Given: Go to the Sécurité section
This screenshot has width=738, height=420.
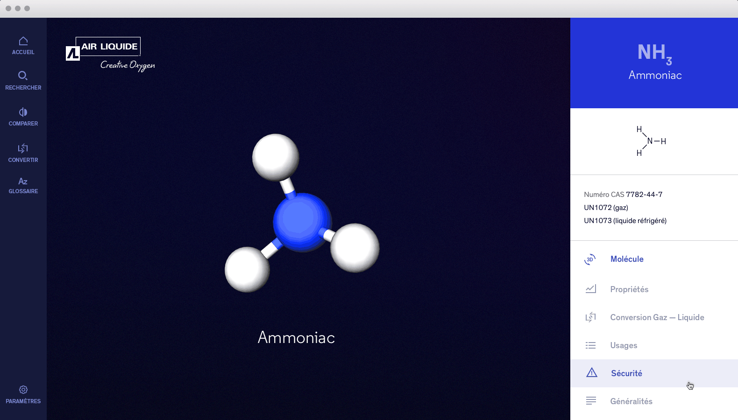Looking at the screenshot, I should [x=626, y=373].
